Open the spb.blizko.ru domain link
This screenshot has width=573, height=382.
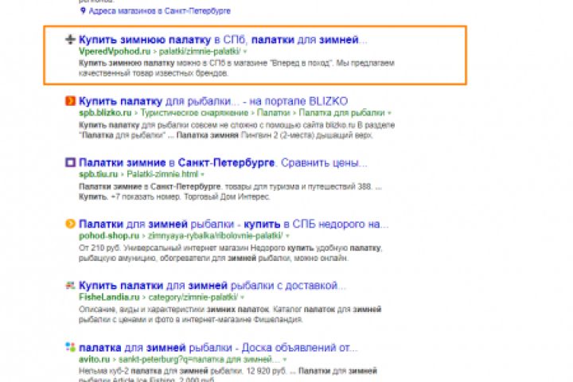tap(105, 112)
